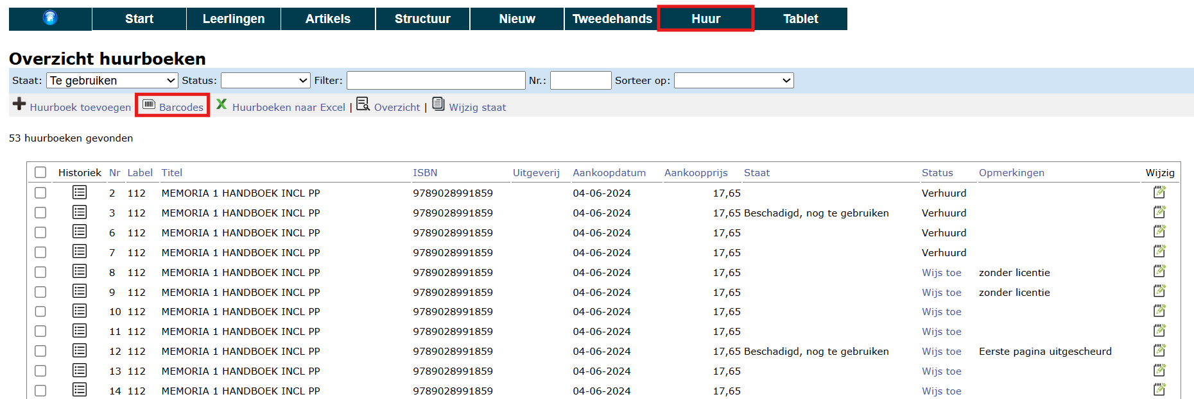
Task: Open the Sorteer op dropdown
Action: tap(734, 81)
